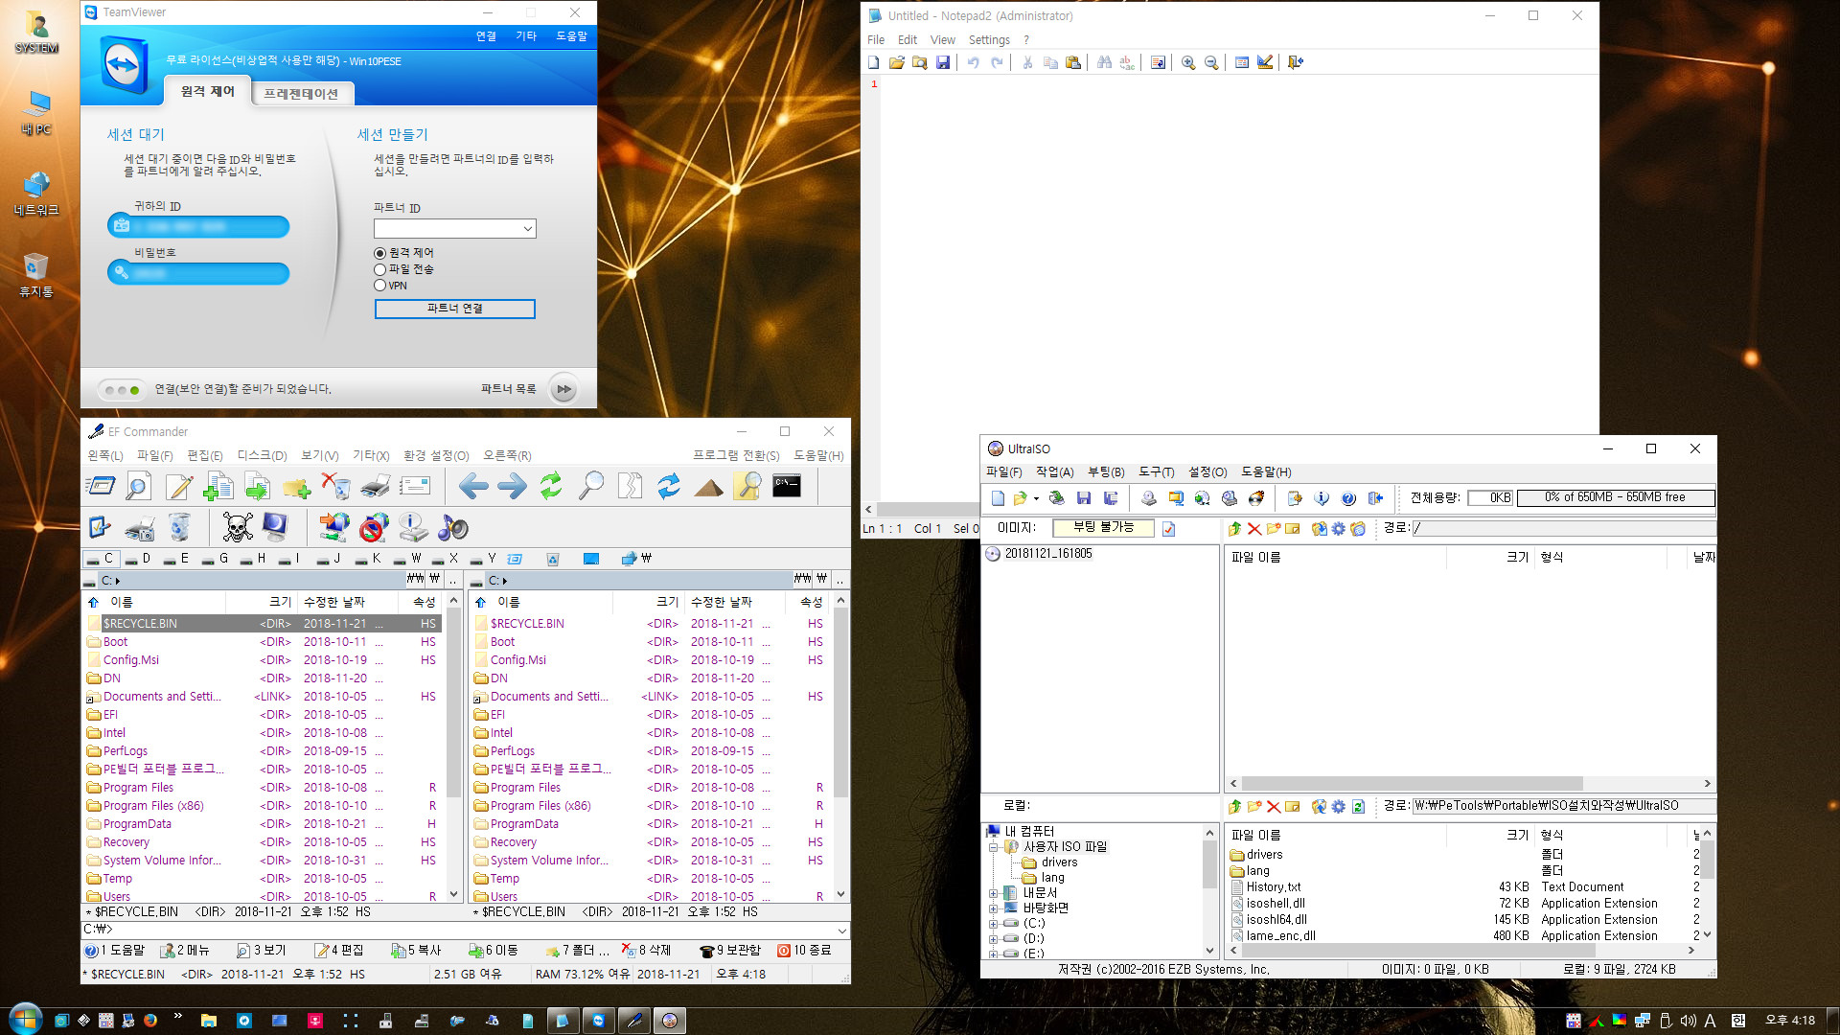Screen dimensions: 1840x1035
Task: Open Settings menu in Notepad2
Action: pyautogui.click(x=989, y=39)
